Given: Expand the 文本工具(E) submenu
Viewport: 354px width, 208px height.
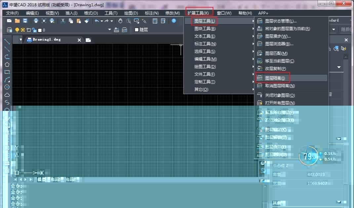Looking at the screenshot, I should (x=219, y=36).
